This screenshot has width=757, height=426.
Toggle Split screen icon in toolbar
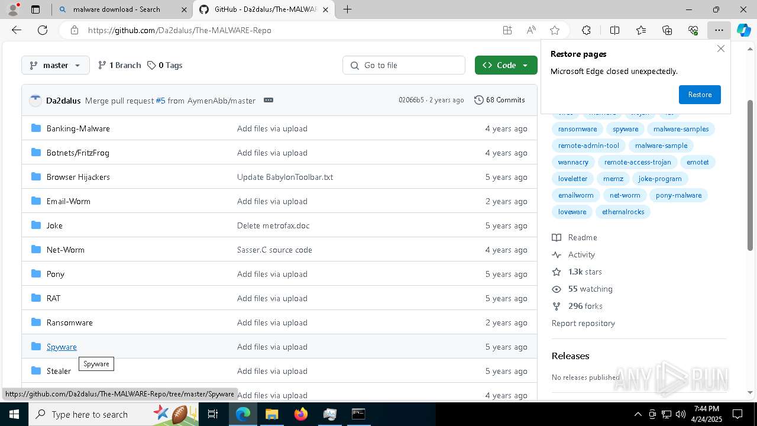pos(614,30)
